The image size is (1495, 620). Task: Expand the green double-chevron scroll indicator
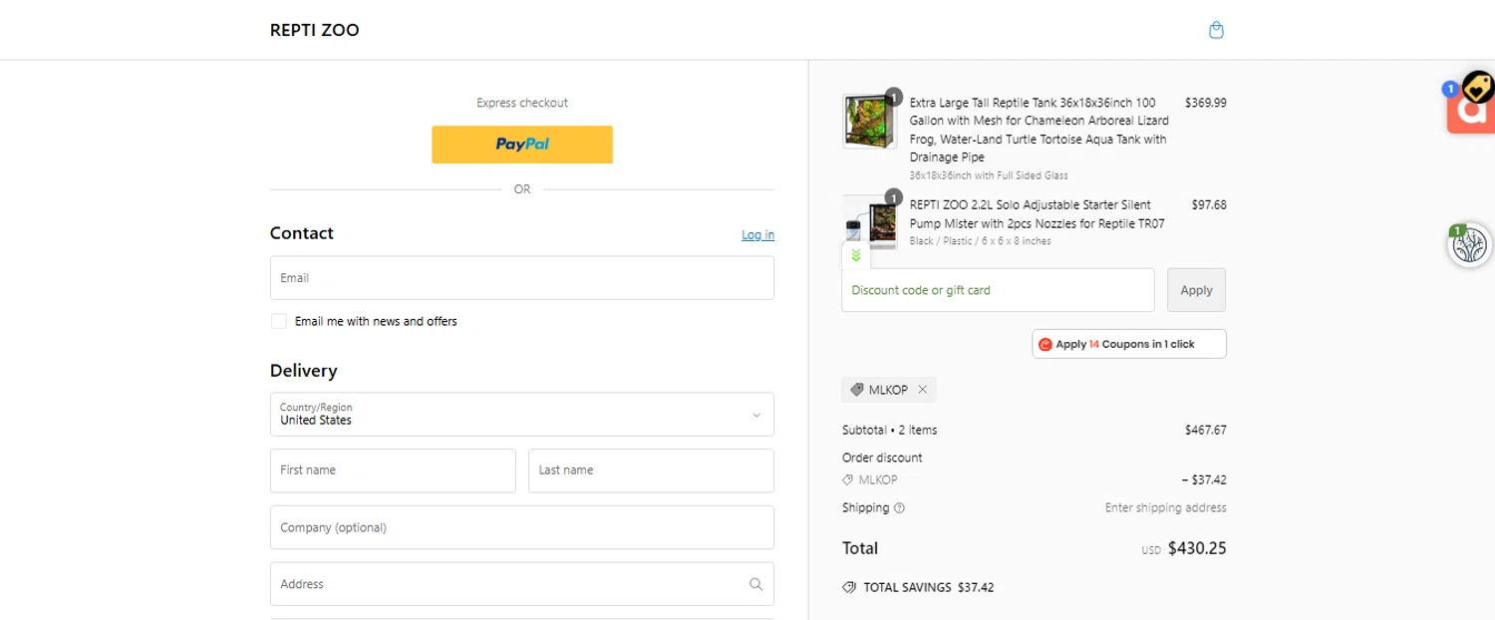coord(856,256)
